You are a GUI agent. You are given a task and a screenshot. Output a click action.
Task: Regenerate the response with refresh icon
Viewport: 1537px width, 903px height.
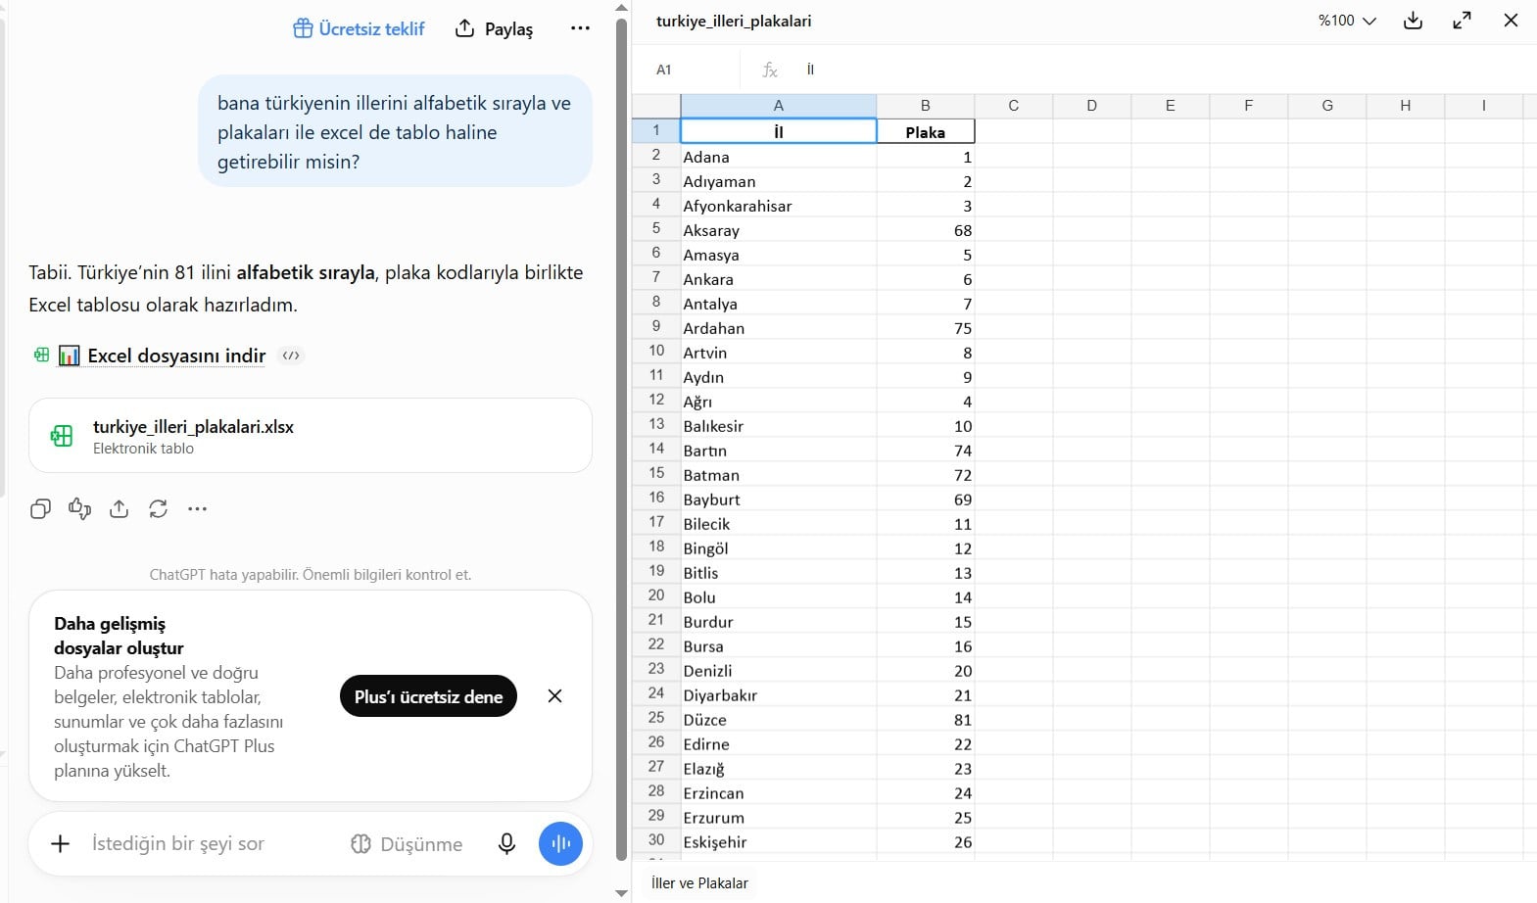[158, 508]
